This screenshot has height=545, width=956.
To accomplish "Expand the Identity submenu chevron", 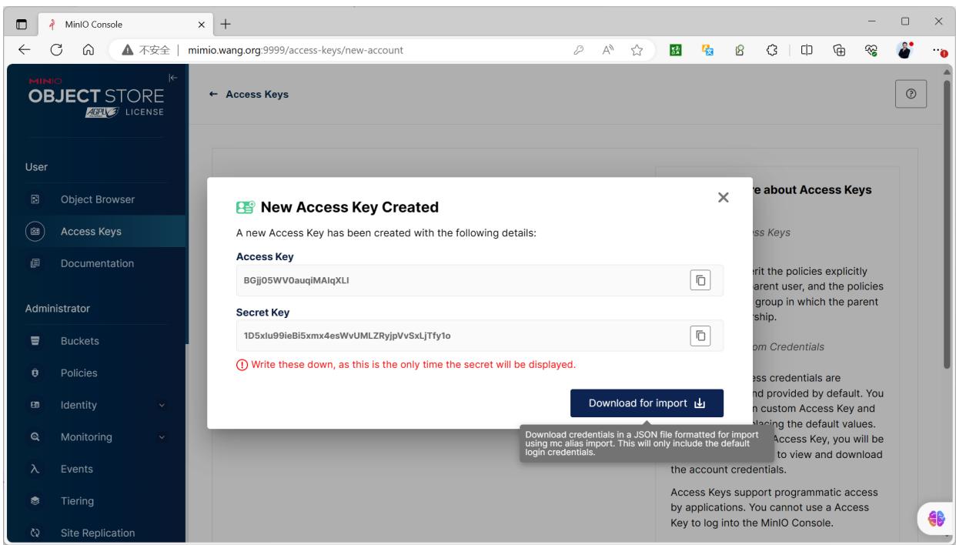I will click(x=162, y=405).
